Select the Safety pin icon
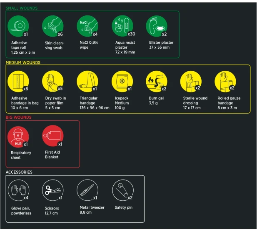Screen dimensions: 257x232 [122, 191]
